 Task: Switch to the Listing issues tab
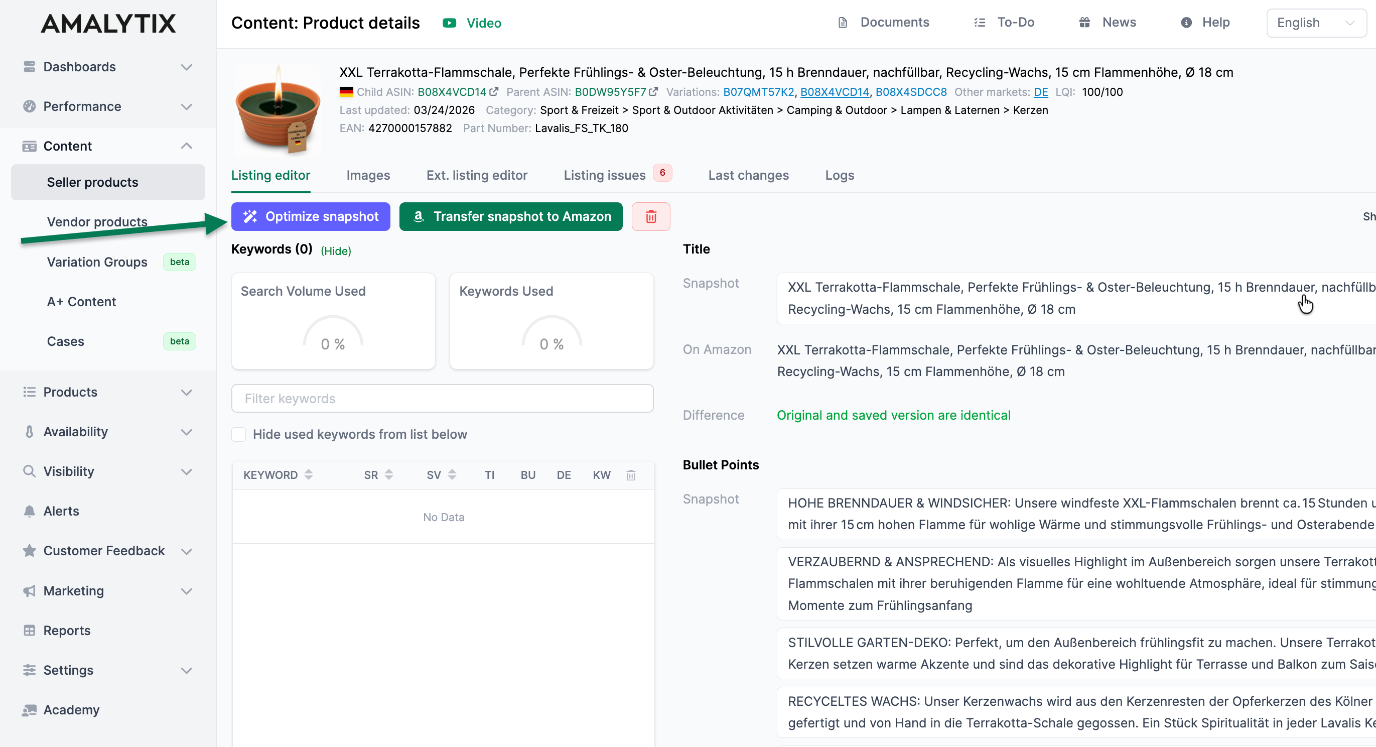click(x=604, y=175)
